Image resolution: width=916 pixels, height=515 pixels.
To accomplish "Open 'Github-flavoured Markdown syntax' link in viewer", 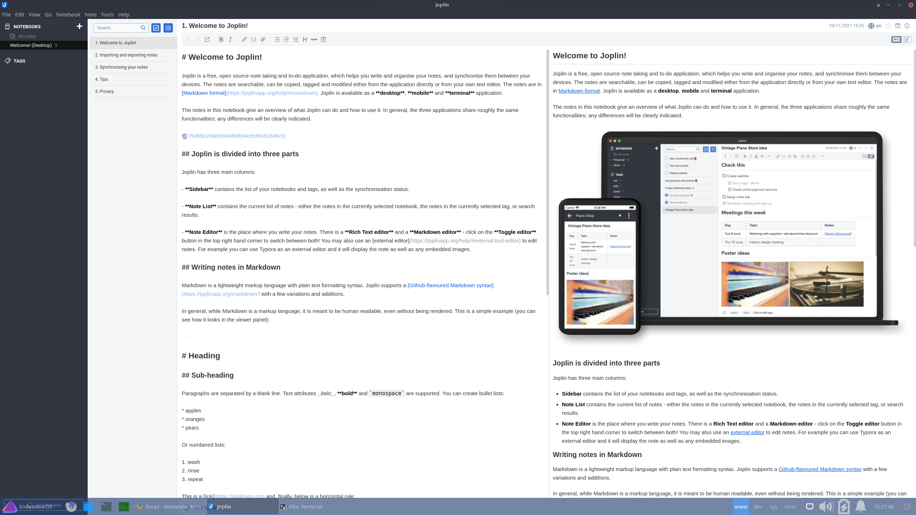I will [x=820, y=469].
